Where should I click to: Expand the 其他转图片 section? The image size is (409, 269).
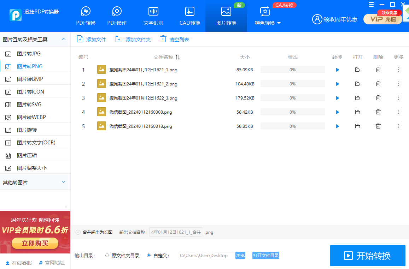pos(63,182)
